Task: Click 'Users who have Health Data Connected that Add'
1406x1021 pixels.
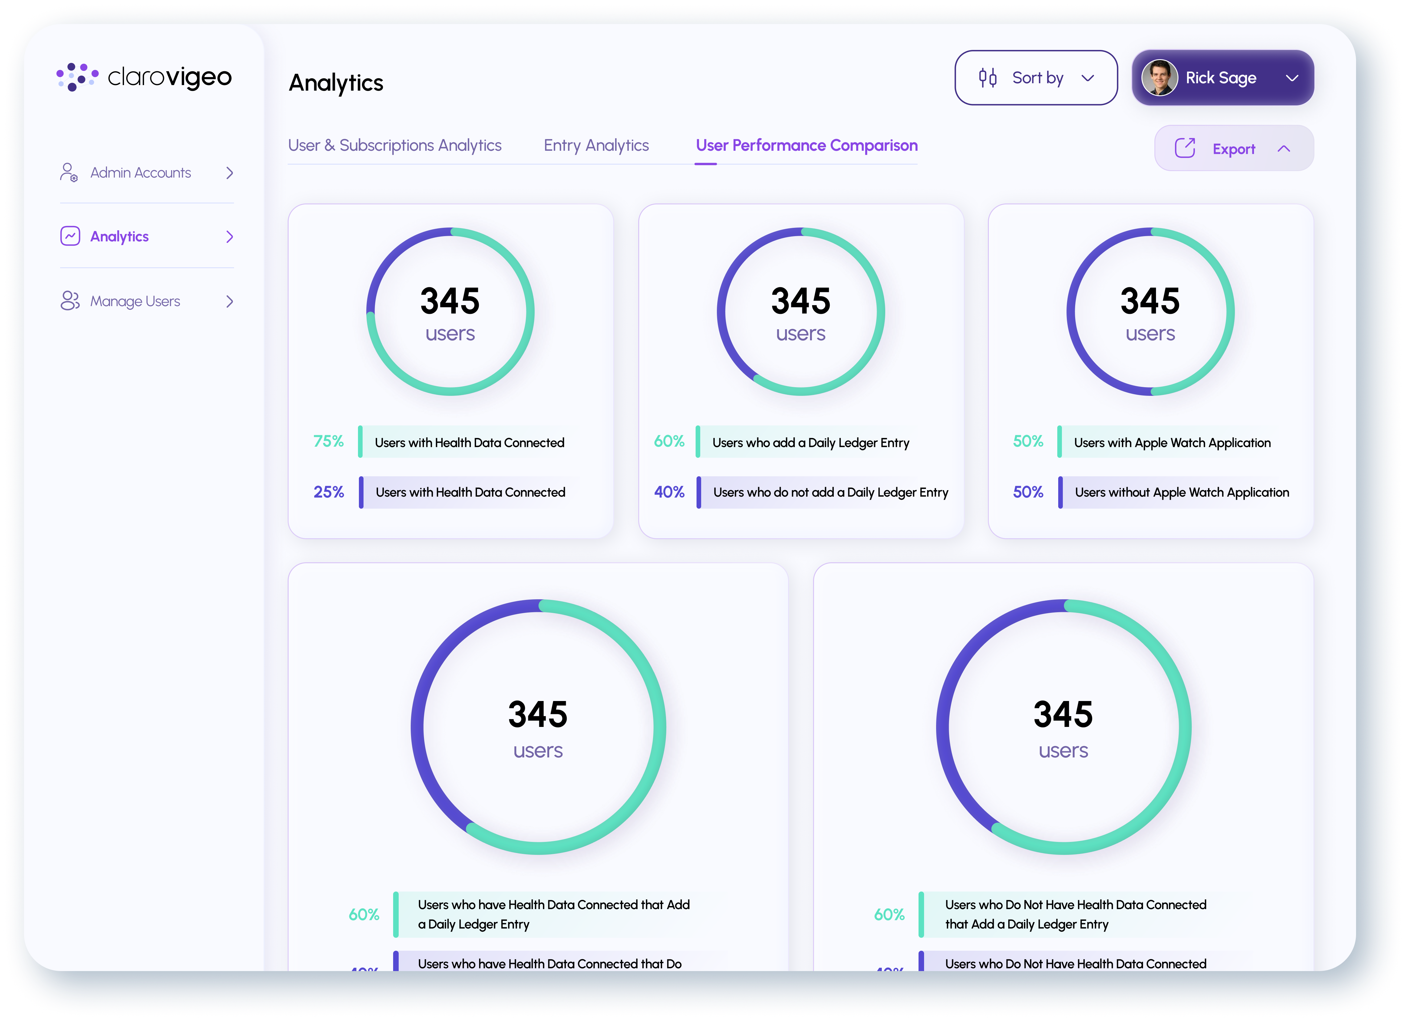Action: coord(553,914)
